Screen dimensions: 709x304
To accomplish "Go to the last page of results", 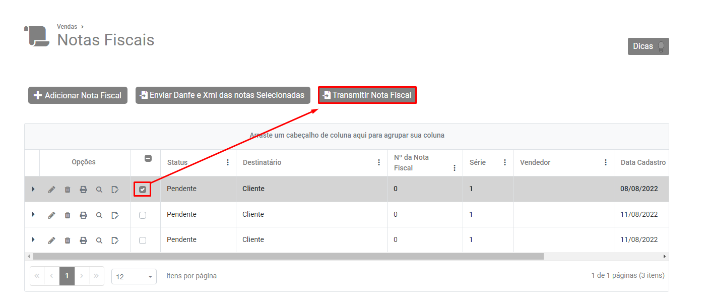I will pyautogui.click(x=96, y=276).
